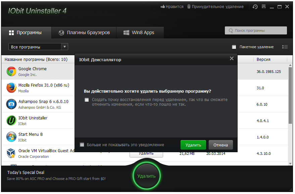Click the round glowing Удалить button
Viewport: 295px width, 194px height.
pyautogui.click(x=146, y=176)
